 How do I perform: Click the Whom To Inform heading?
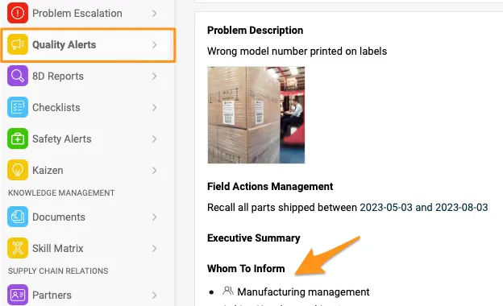[x=246, y=268]
